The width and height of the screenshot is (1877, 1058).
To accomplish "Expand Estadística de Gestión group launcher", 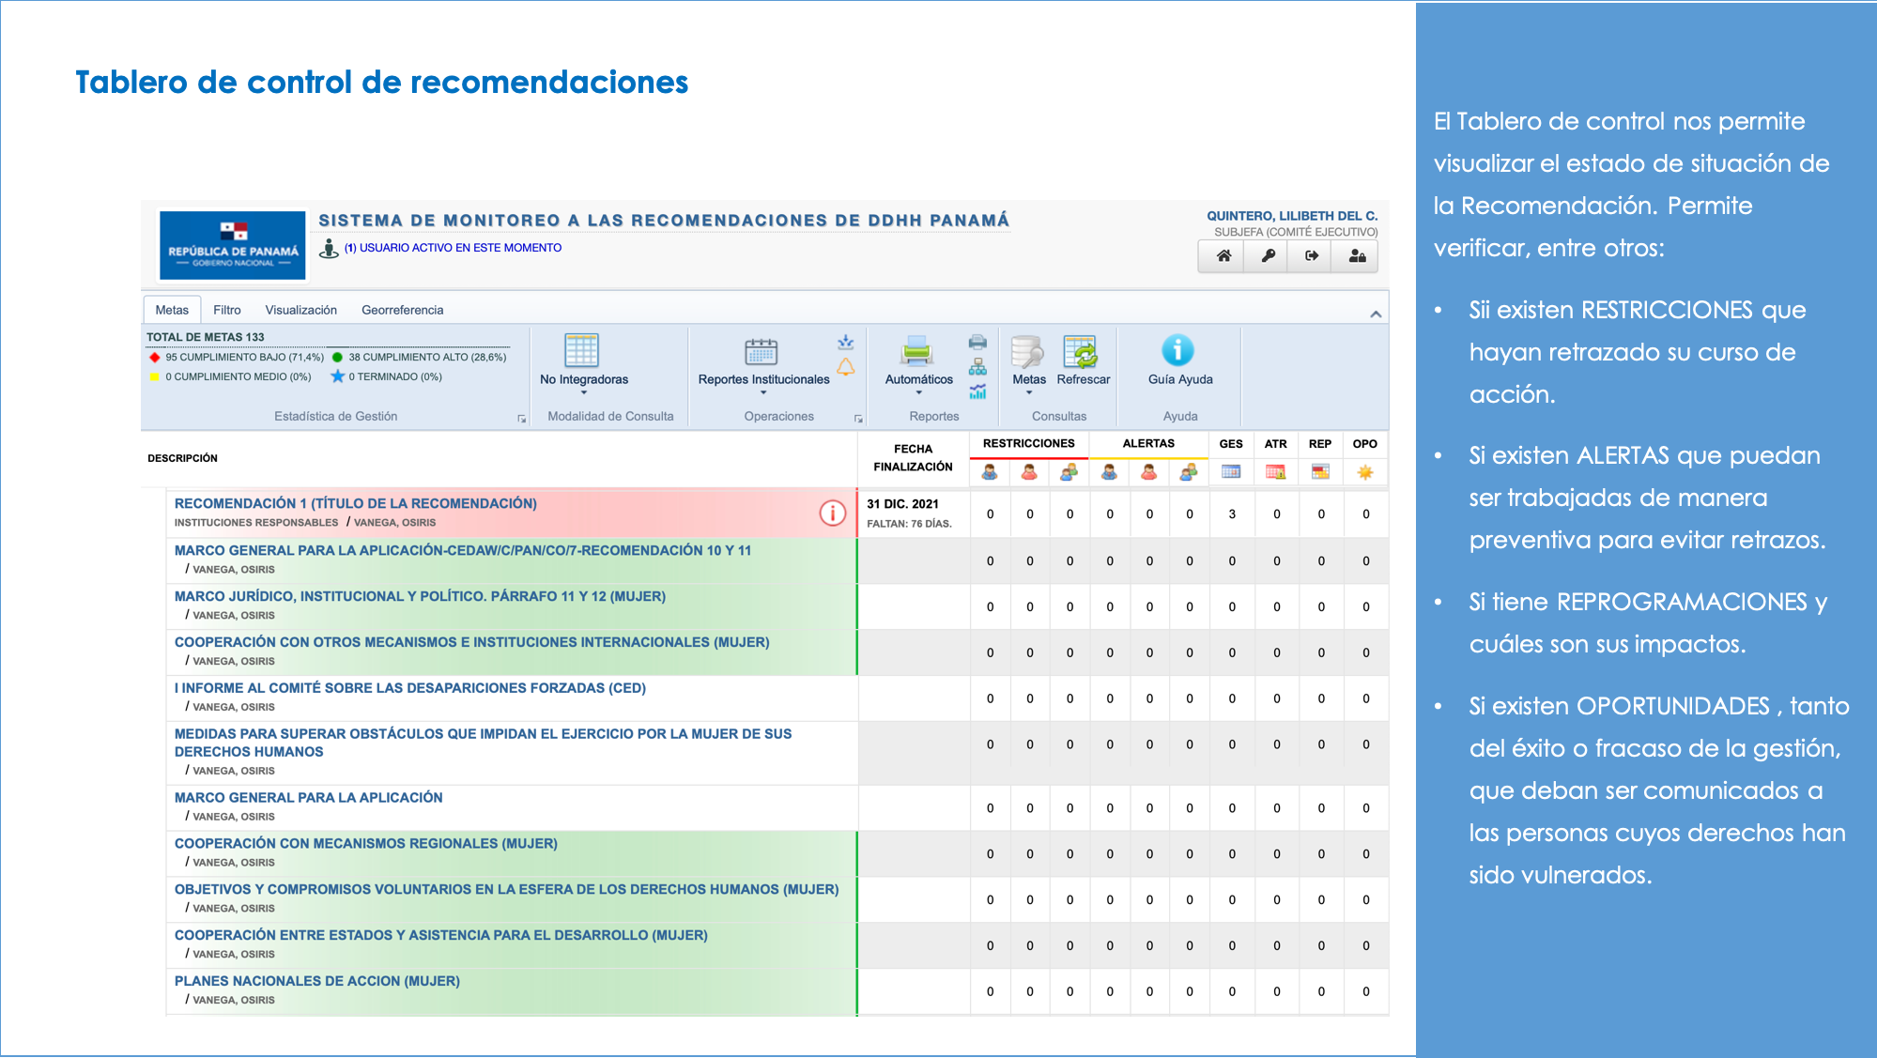I will pyautogui.click(x=521, y=419).
